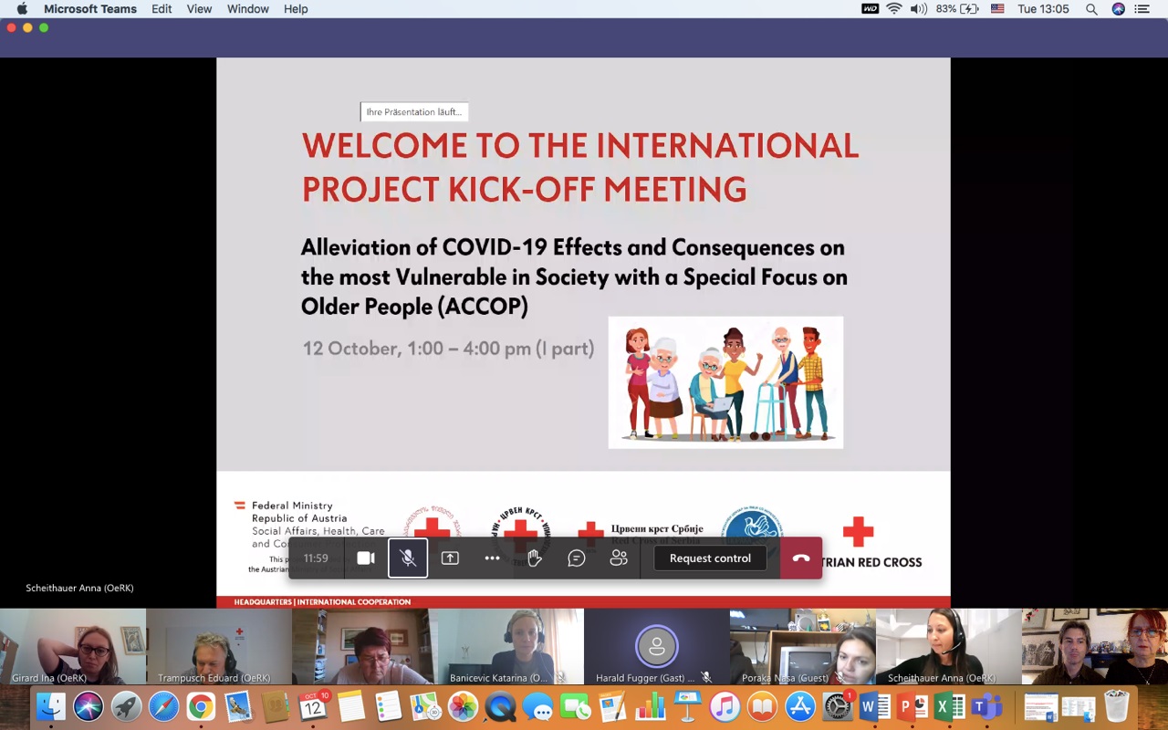The image size is (1168, 730).
Task: Show the participants list
Action: click(619, 558)
